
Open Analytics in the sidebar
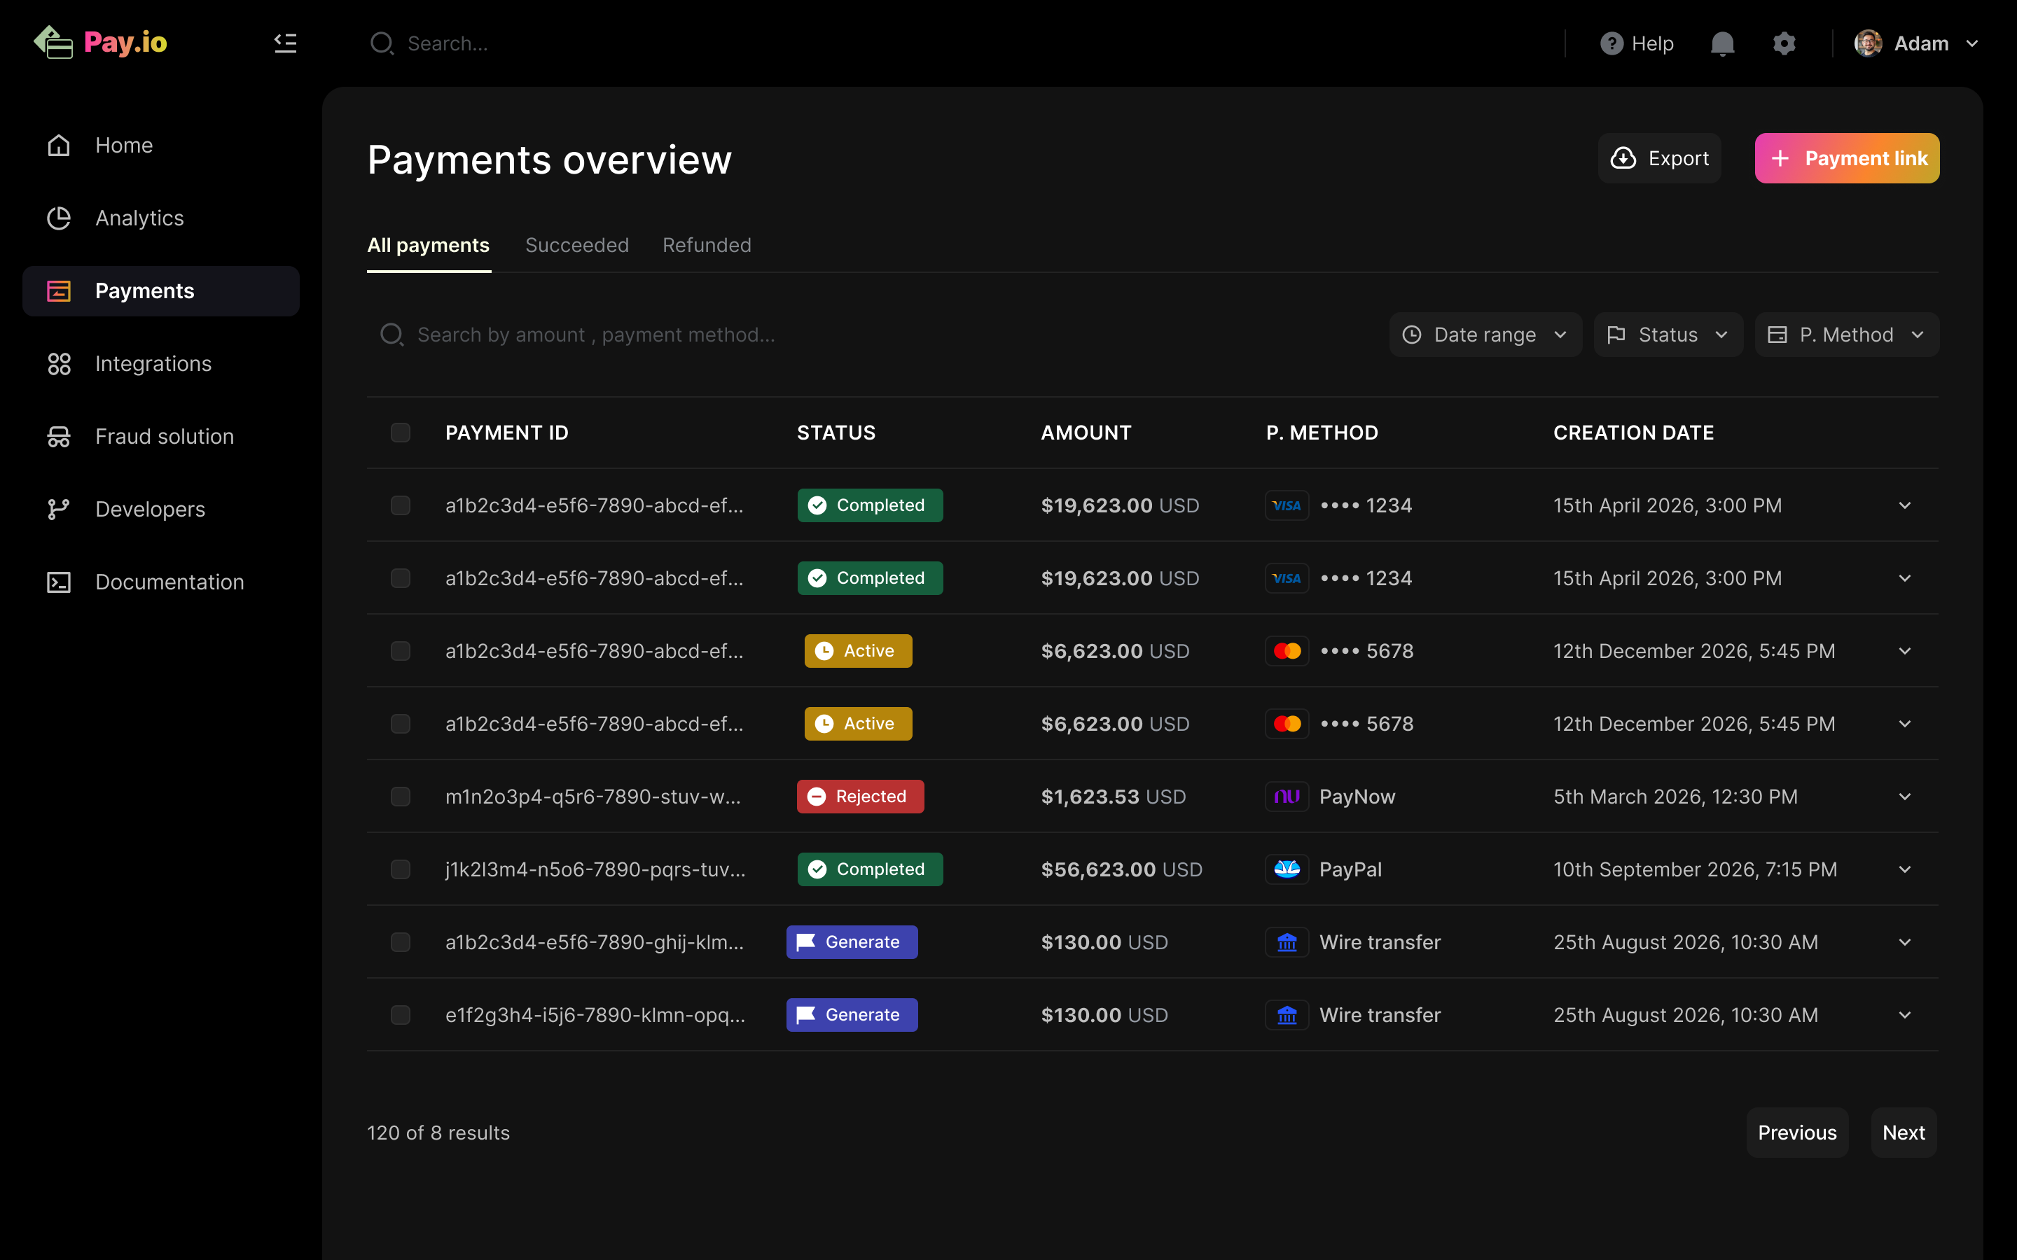coord(161,218)
